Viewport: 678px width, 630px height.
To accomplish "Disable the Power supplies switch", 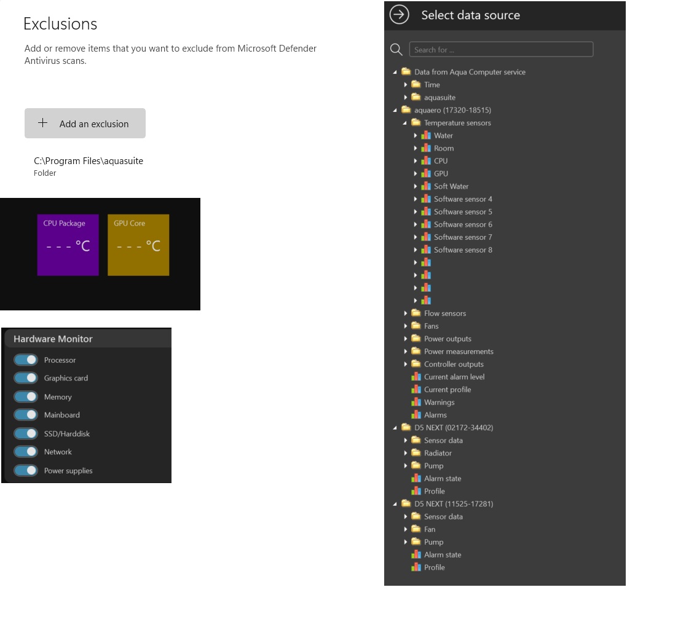I will pyautogui.click(x=26, y=470).
